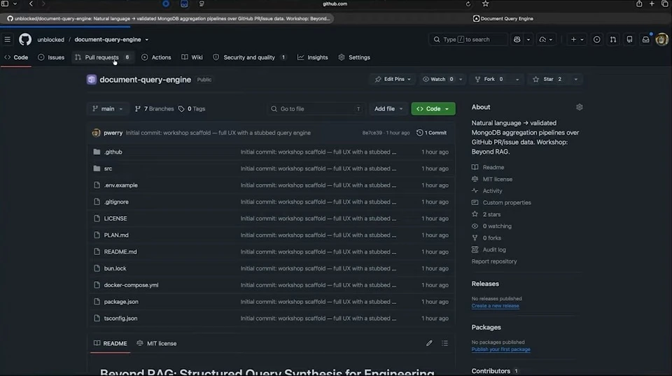Open the Copilot icon in header
This screenshot has height=376, width=672.
coord(517,39)
